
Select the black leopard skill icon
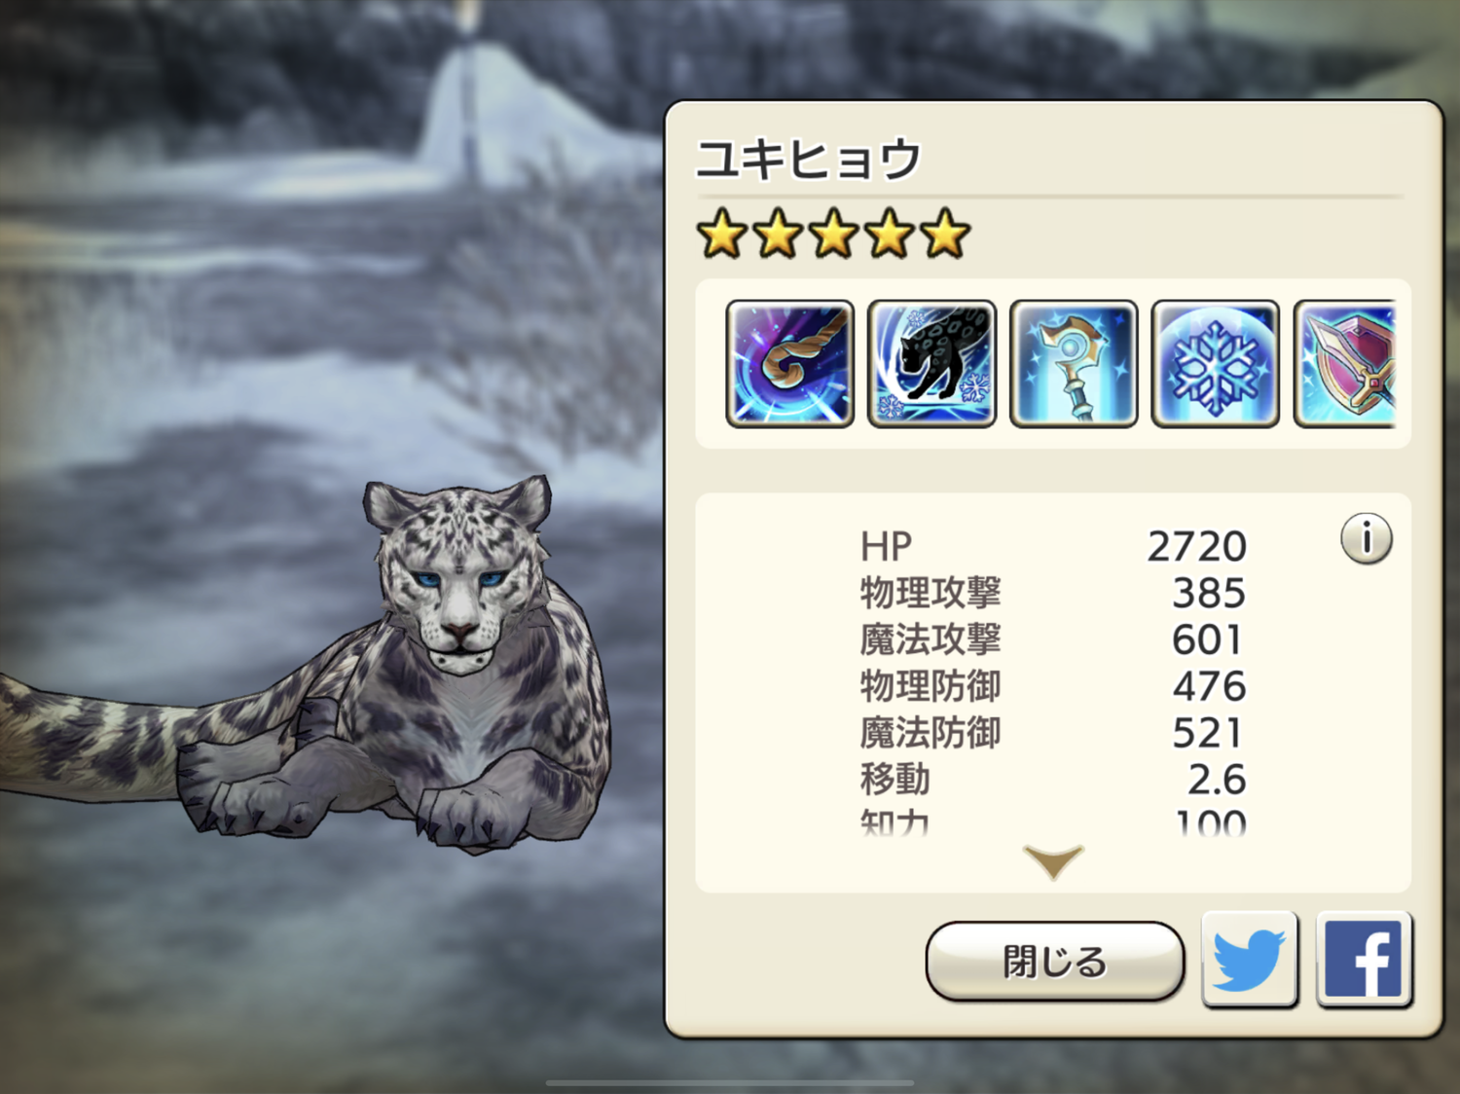click(x=931, y=363)
